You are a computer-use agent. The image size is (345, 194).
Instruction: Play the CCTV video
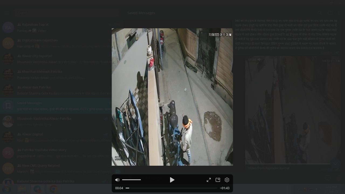(x=172, y=180)
